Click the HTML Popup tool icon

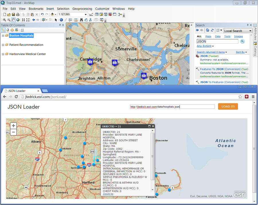(70, 20)
